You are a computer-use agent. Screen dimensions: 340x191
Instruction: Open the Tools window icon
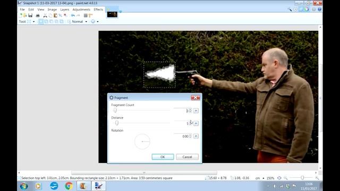click(x=290, y=10)
